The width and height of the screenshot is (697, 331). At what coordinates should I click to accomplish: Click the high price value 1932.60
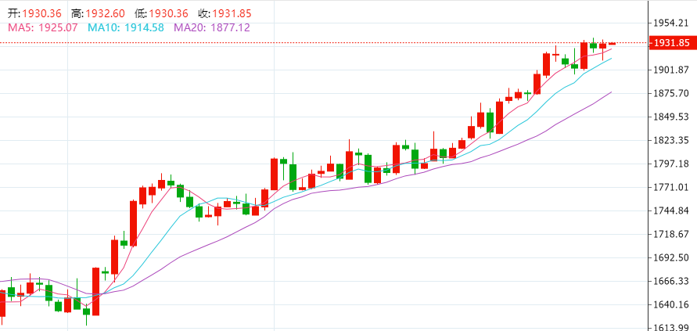(106, 14)
